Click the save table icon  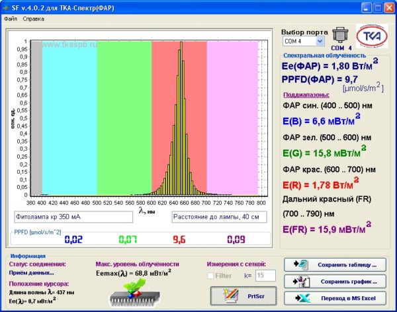(x=301, y=264)
